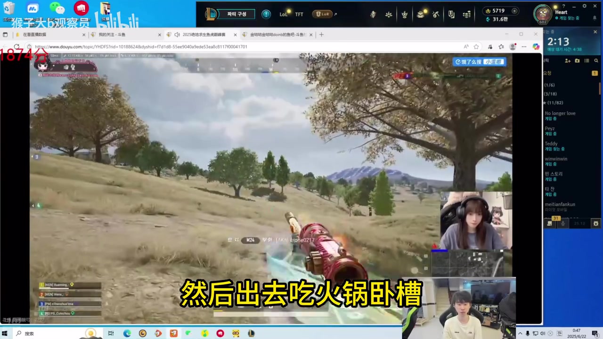Open Edge settings and more menu

click(x=524, y=47)
